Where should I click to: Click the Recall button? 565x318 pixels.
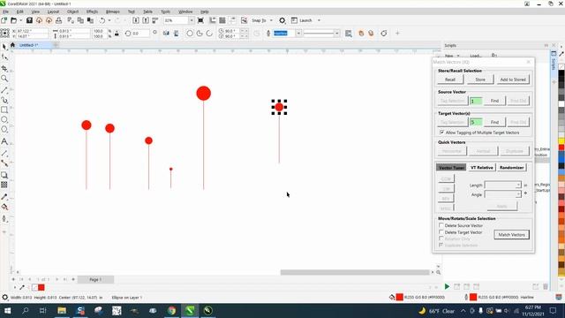[450, 79]
